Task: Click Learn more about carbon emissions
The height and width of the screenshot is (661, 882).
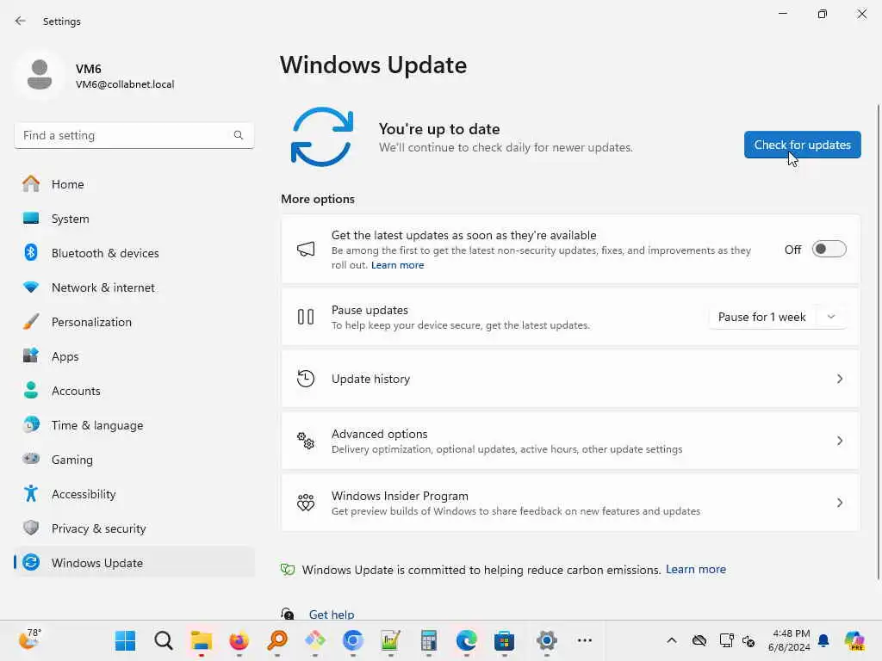Action: 696,570
